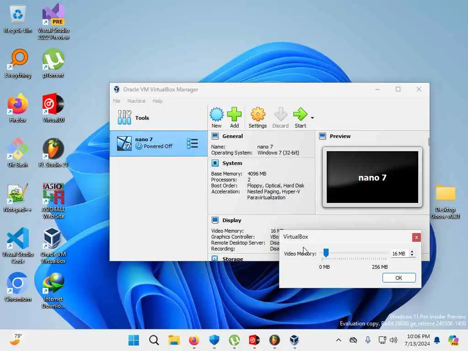Open the Help menu

click(157, 101)
